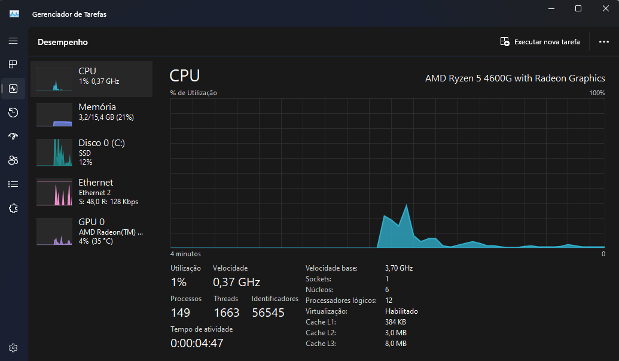Click the Memória mini graph thumbnail
Image resolution: width=619 pixels, height=361 pixels.
54,114
